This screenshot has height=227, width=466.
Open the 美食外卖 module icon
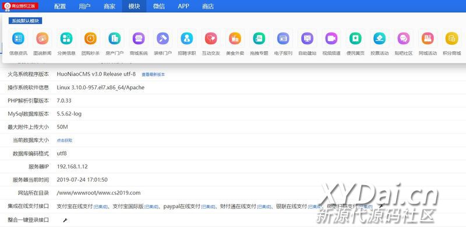235,38
